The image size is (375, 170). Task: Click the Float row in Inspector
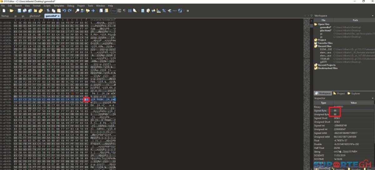(344, 141)
